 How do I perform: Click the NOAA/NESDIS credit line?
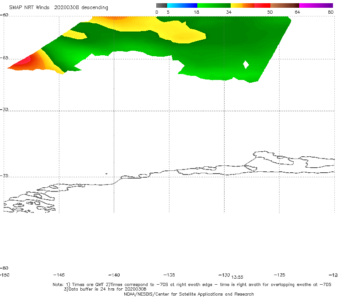189,294
